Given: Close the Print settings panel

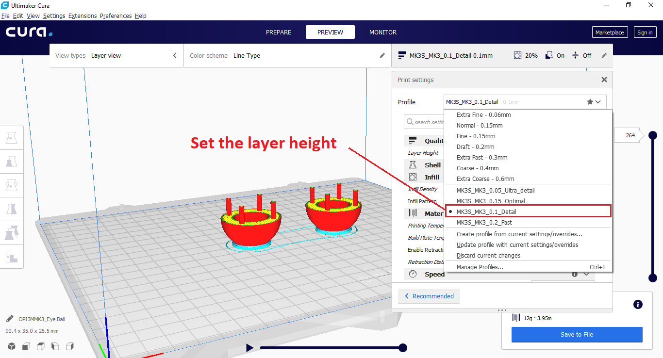Looking at the screenshot, I should [x=604, y=80].
